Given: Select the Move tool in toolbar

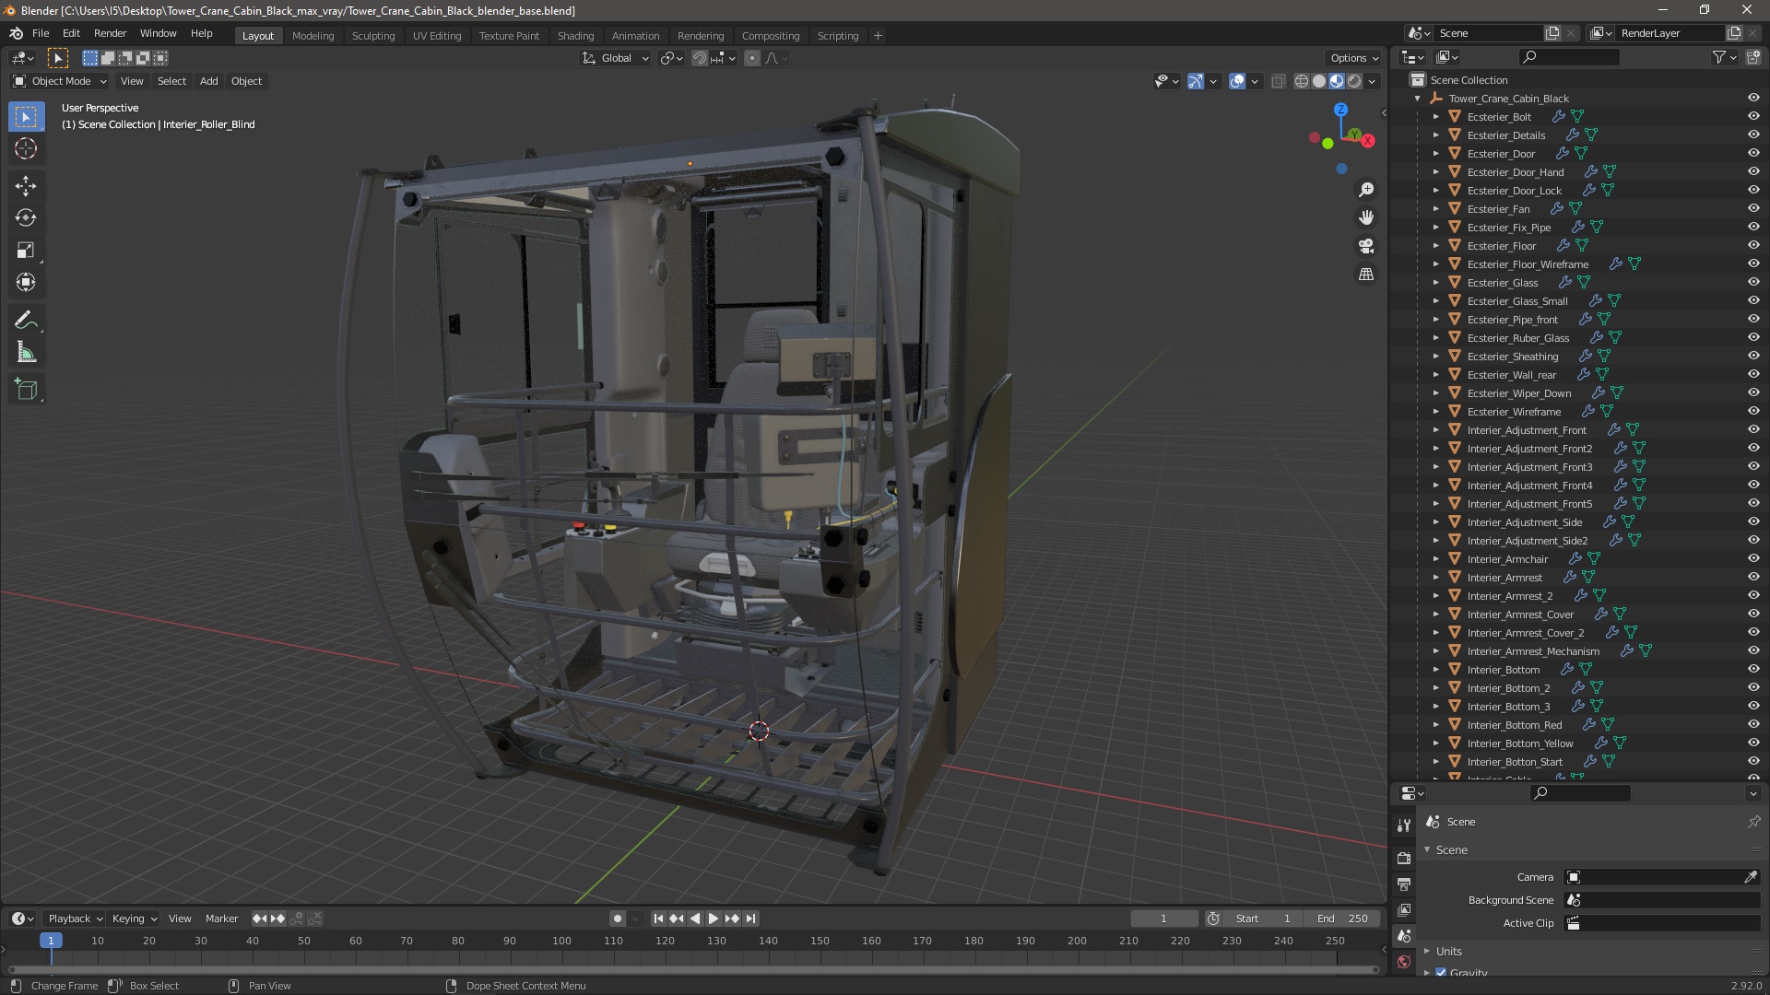Looking at the screenshot, I should [26, 186].
